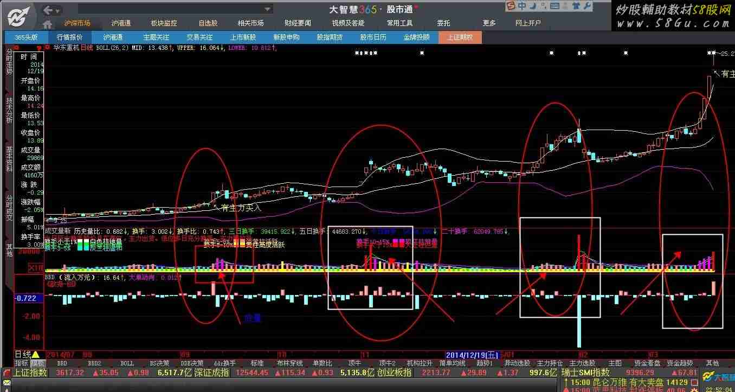Open 视频及答疑 menu

349,23
